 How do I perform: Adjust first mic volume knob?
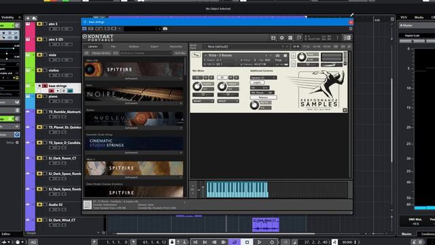pos(197,86)
